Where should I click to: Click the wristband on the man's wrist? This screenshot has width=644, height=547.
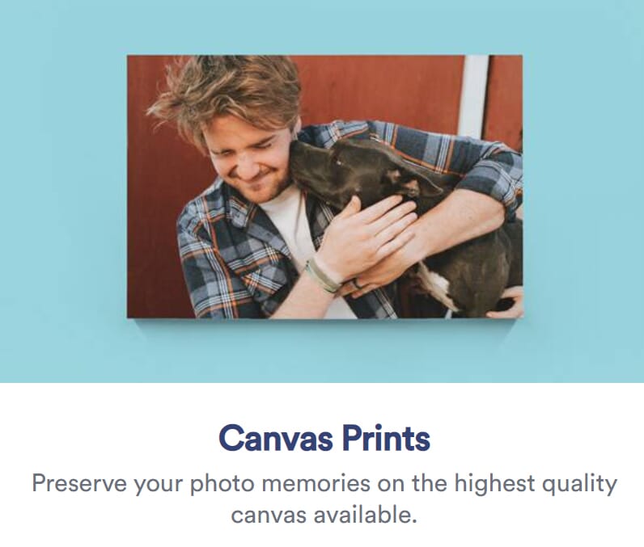tap(324, 275)
